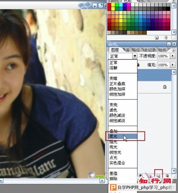The height and width of the screenshot is (193, 178).
Task: Delete layer using the layers panel trash icon
Action: point(167,176)
